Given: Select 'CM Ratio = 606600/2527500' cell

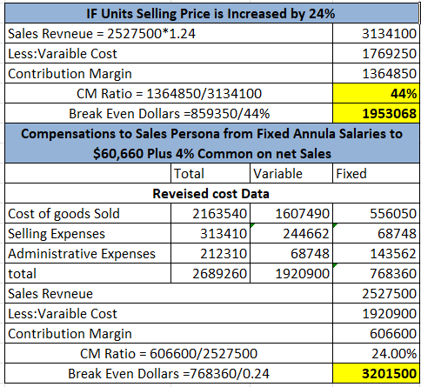Looking at the screenshot, I should [169, 353].
